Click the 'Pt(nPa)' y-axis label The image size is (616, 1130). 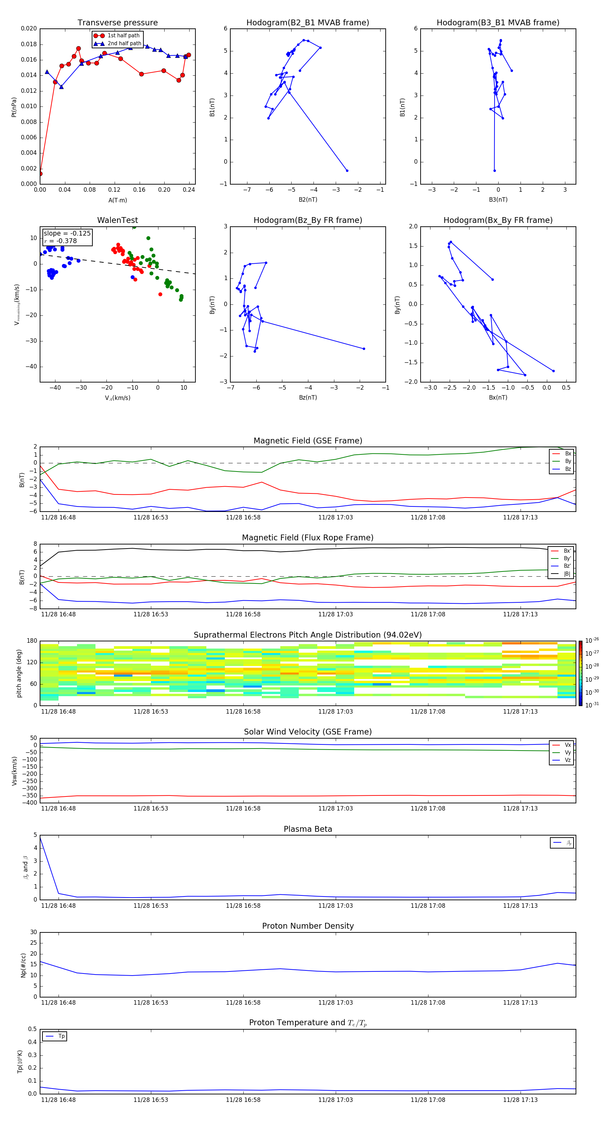click(x=14, y=107)
